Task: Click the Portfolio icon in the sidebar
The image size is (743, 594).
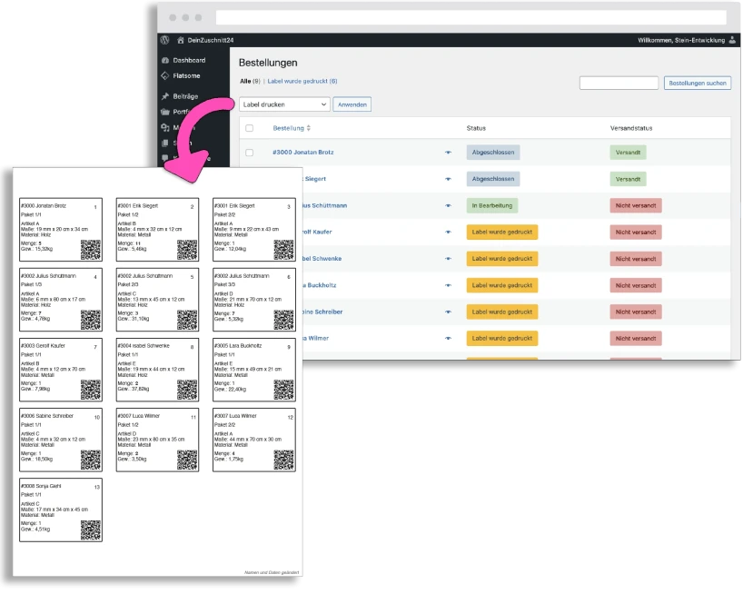Action: coord(165,112)
